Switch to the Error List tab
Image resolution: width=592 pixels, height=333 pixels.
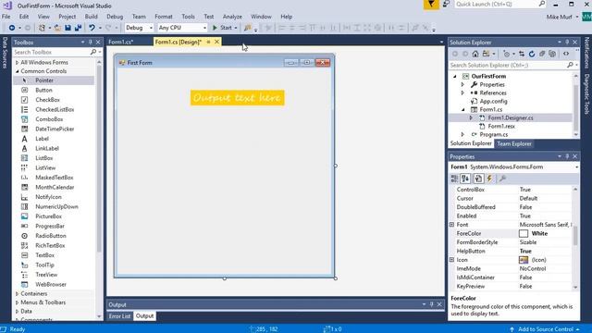[119, 316]
